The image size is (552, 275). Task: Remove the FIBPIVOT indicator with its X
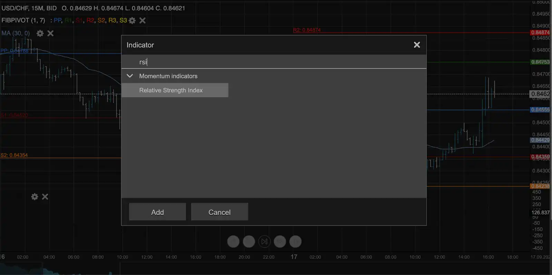coord(142,21)
